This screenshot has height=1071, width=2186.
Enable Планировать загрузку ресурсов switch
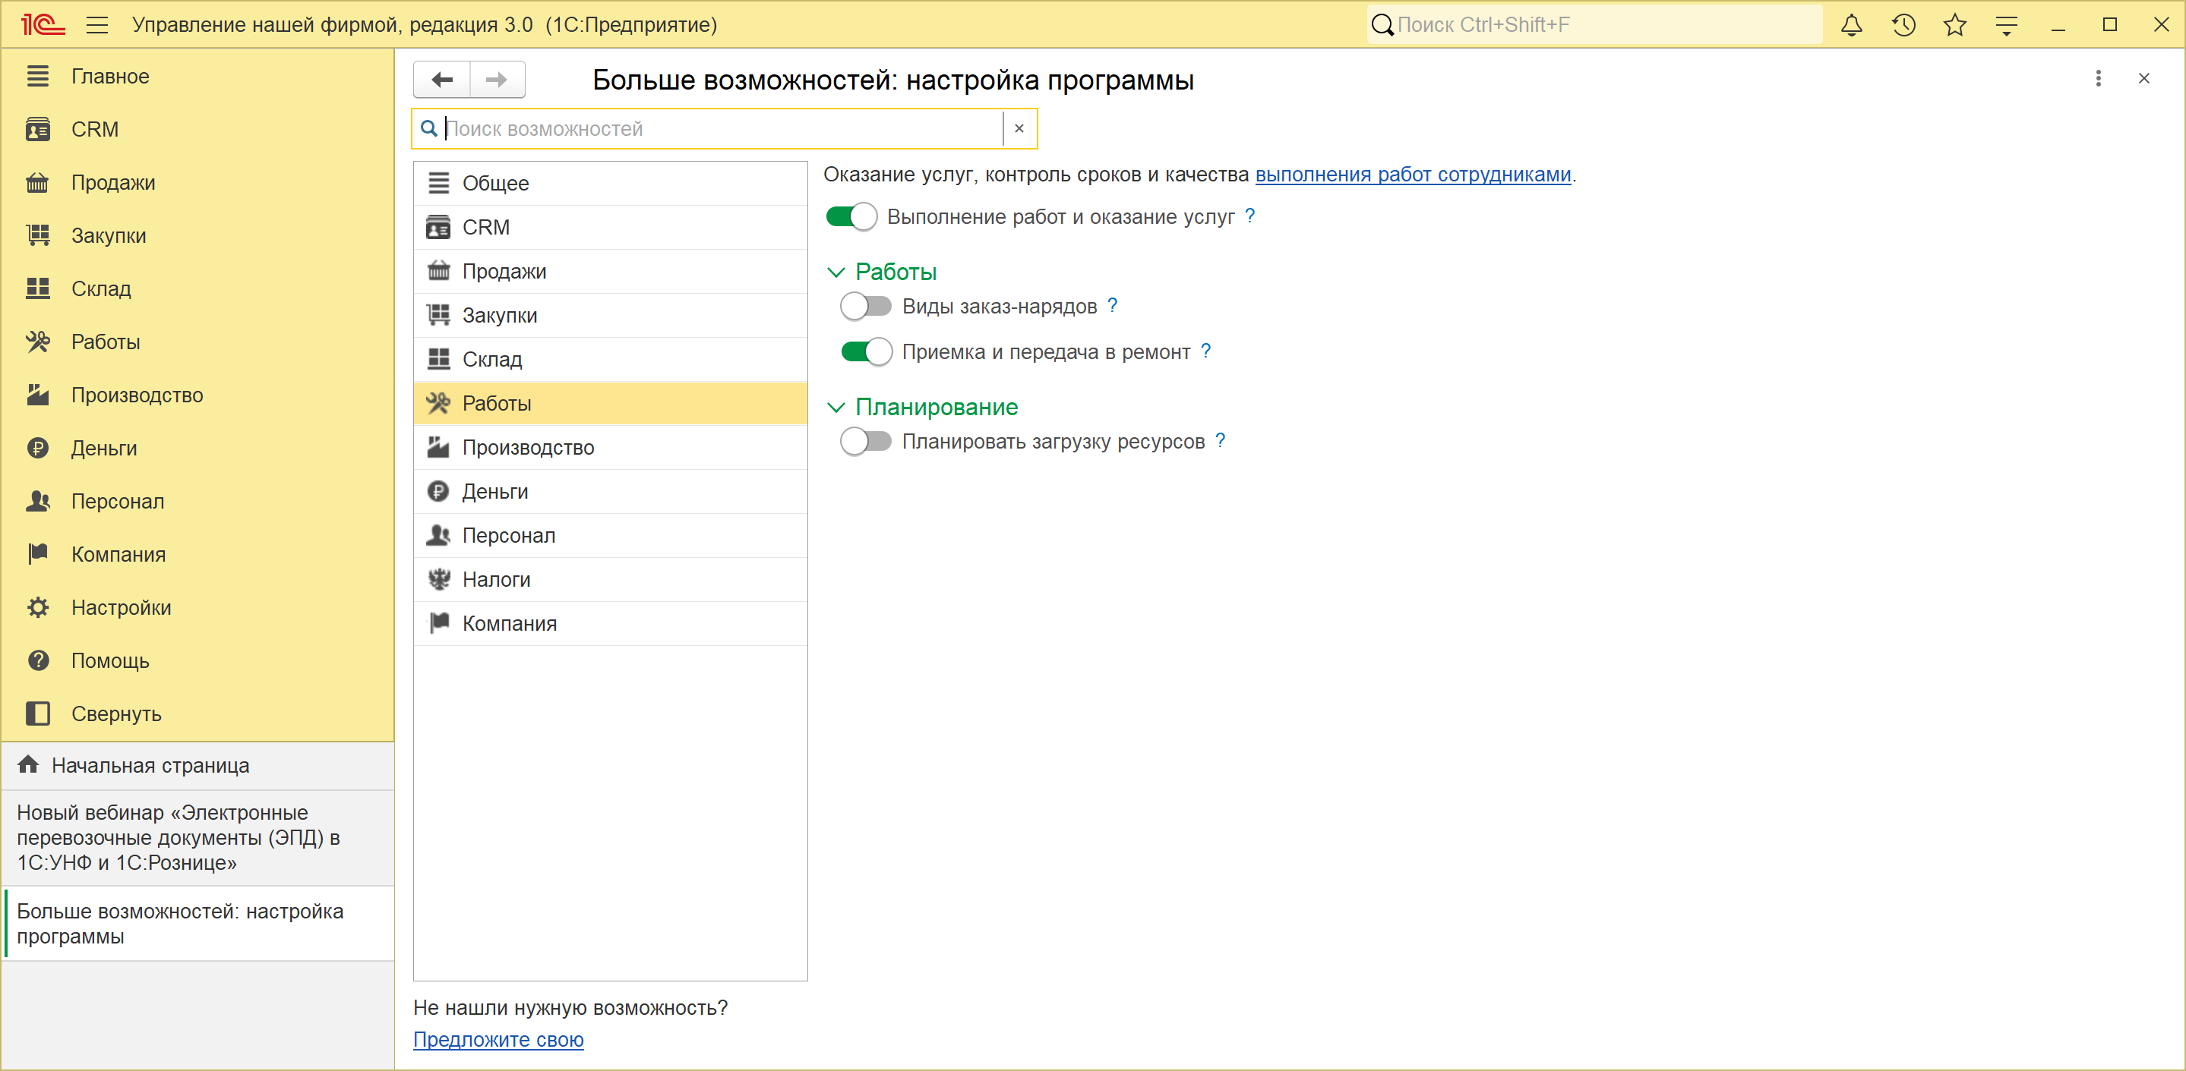pos(866,441)
